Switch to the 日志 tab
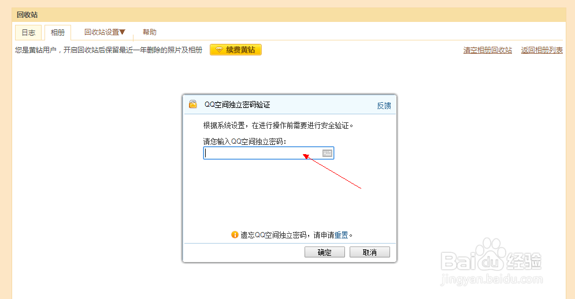Image resolution: width=575 pixels, height=299 pixels. point(28,32)
